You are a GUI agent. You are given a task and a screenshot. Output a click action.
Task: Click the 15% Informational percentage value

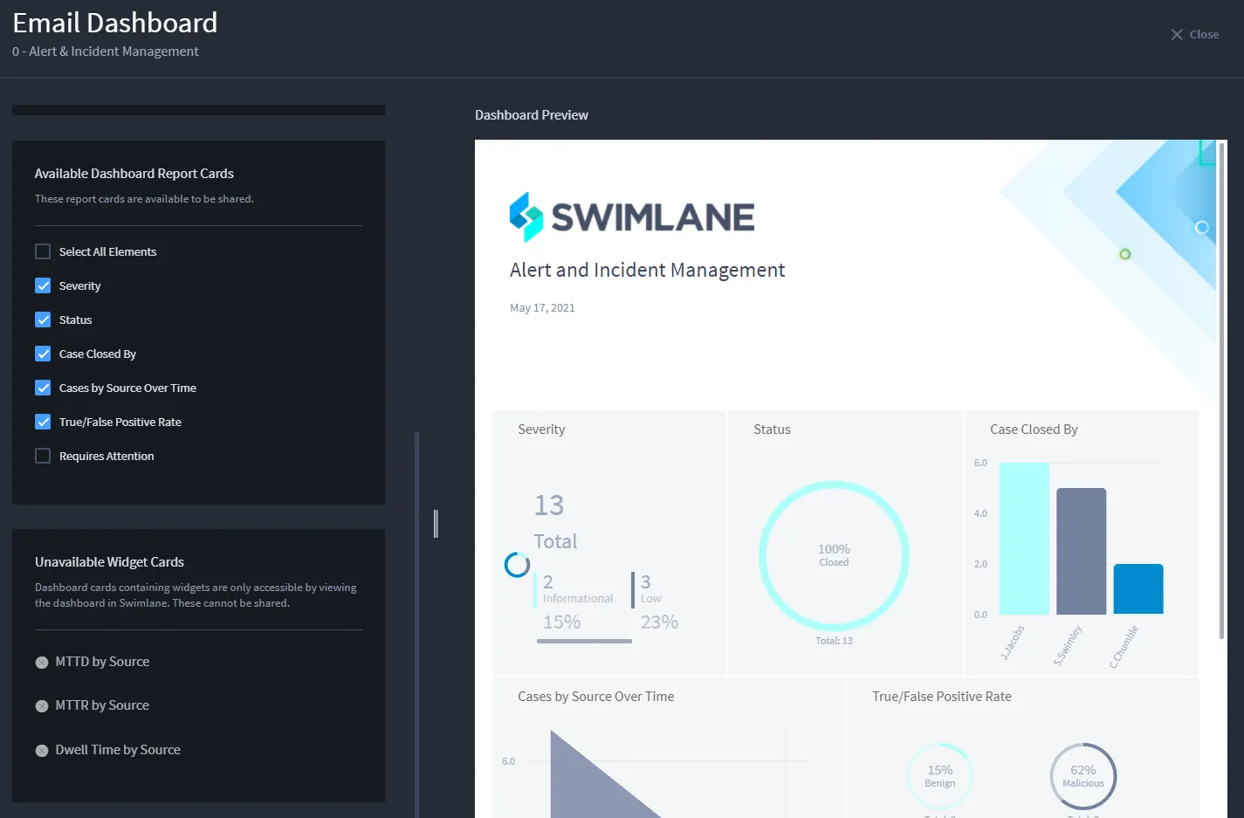point(561,622)
